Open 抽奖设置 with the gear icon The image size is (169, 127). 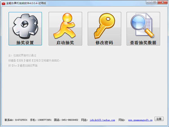pyautogui.click(x=25, y=29)
